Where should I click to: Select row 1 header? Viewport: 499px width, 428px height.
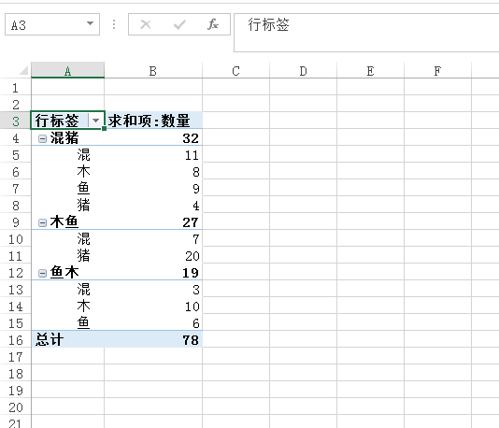[15, 88]
